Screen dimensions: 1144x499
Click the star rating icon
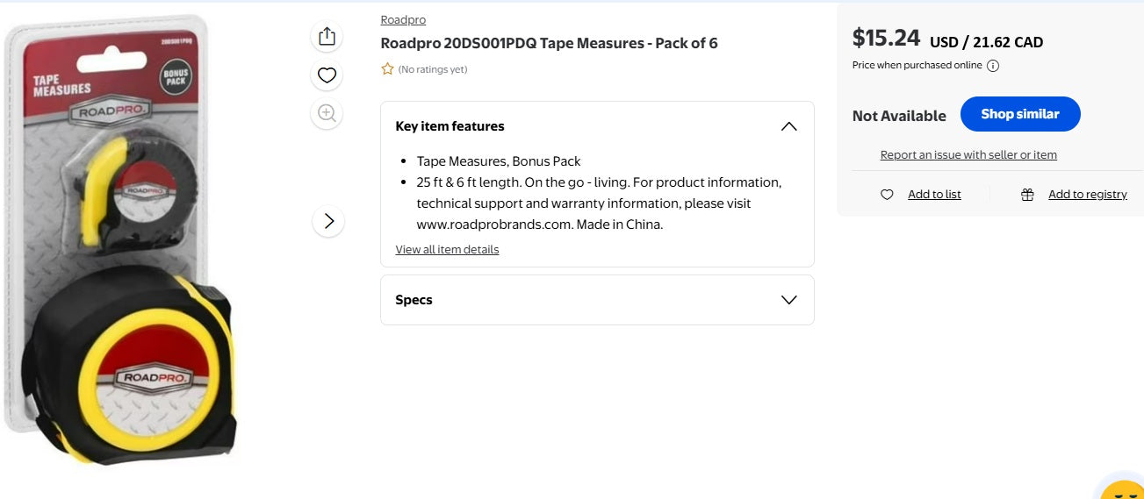coord(387,69)
